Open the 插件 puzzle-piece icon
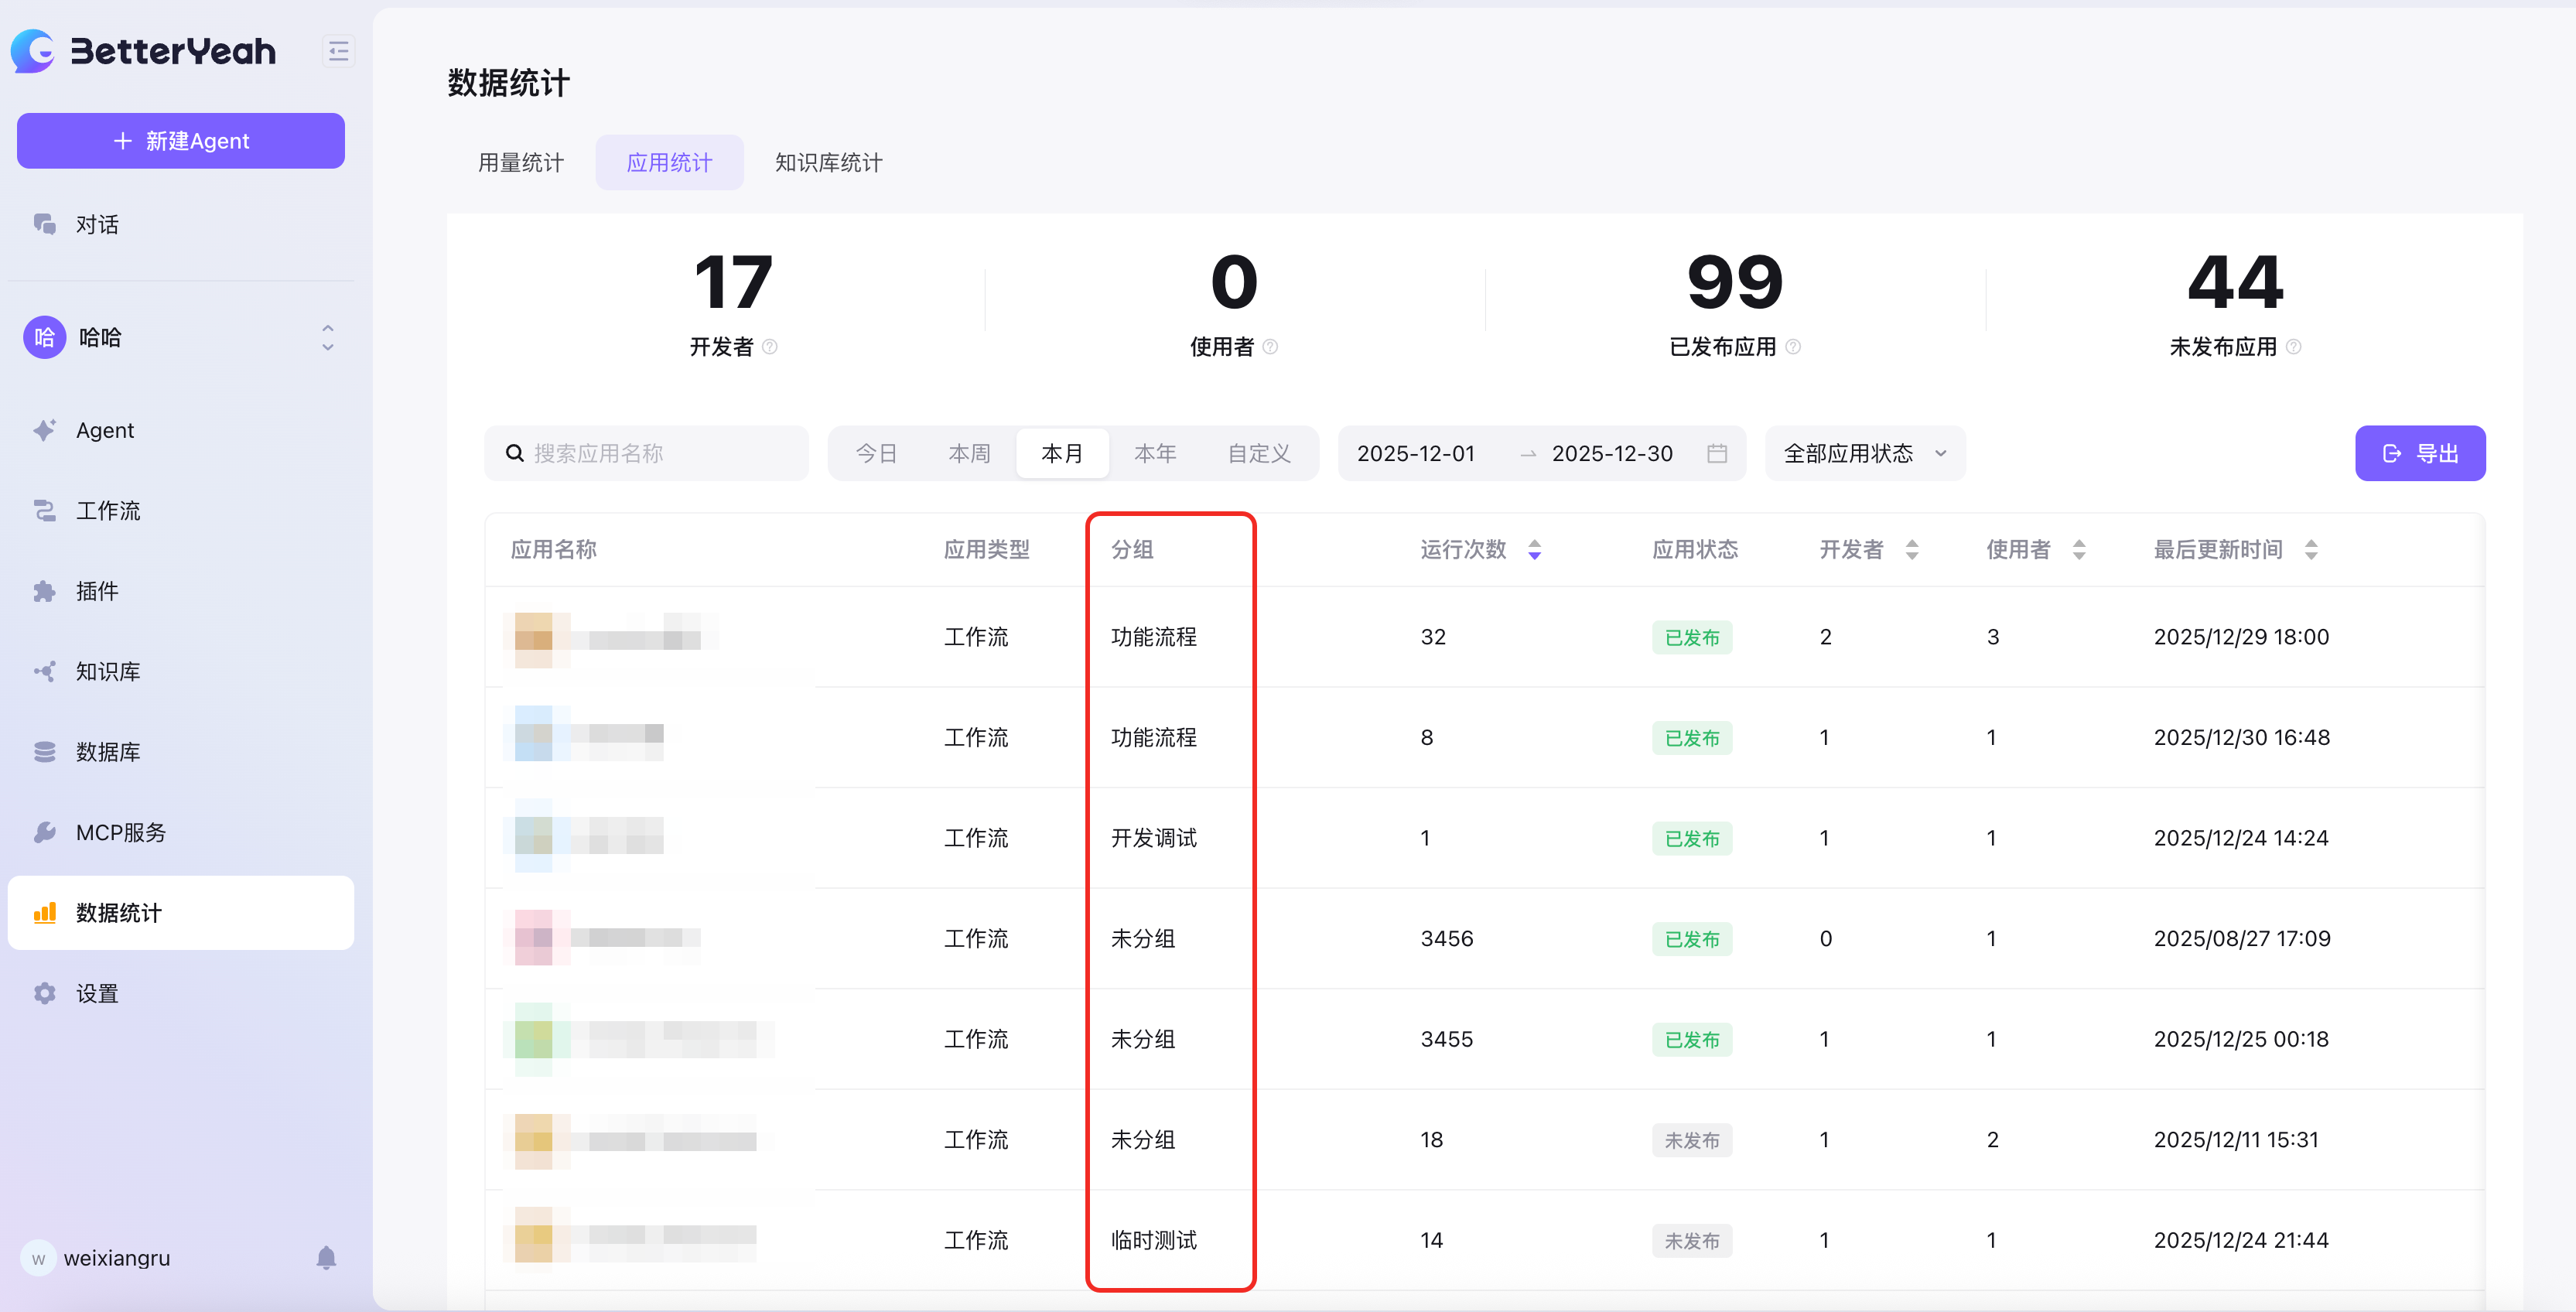Viewport: 2576px width, 1312px height. pos(44,591)
